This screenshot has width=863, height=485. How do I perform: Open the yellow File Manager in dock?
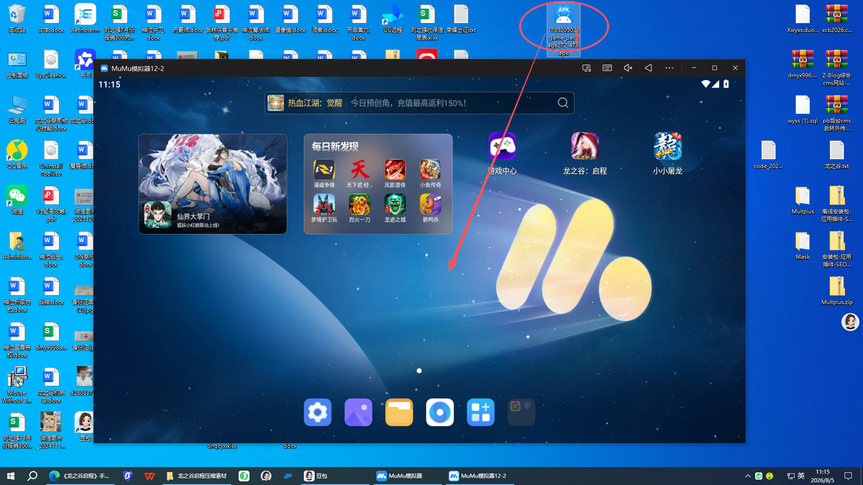(399, 412)
